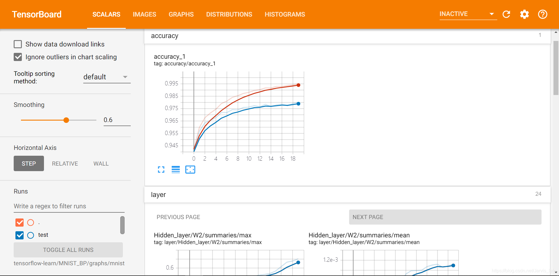The image size is (559, 276).
Task: Click the main page vertical scrollbar
Action: 556,68
